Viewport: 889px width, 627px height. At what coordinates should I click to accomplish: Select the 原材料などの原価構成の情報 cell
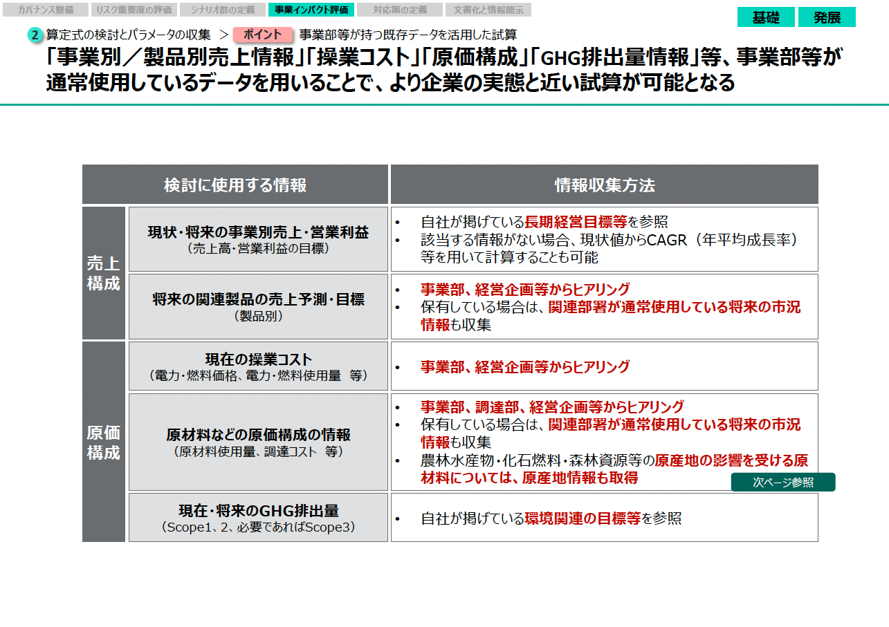coord(258,442)
